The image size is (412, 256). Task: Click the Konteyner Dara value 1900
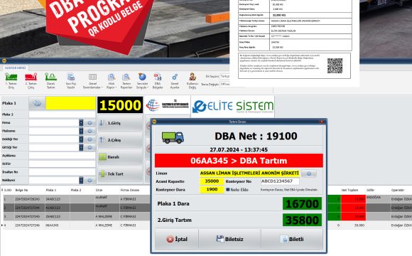212,189
